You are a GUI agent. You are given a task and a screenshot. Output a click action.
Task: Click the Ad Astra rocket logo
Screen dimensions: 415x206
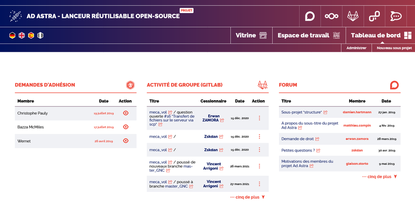[x=16, y=16]
